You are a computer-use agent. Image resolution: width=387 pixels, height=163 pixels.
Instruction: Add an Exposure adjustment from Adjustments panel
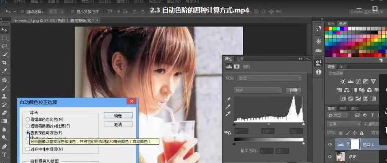[366, 81]
